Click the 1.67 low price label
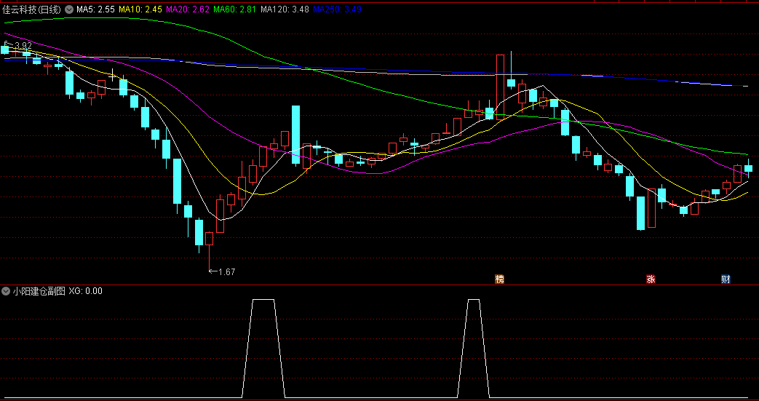The height and width of the screenshot is (401, 759). pos(226,271)
